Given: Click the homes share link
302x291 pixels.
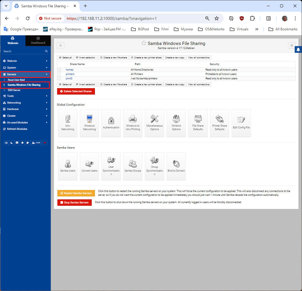Looking at the screenshot, I should tap(70, 70).
